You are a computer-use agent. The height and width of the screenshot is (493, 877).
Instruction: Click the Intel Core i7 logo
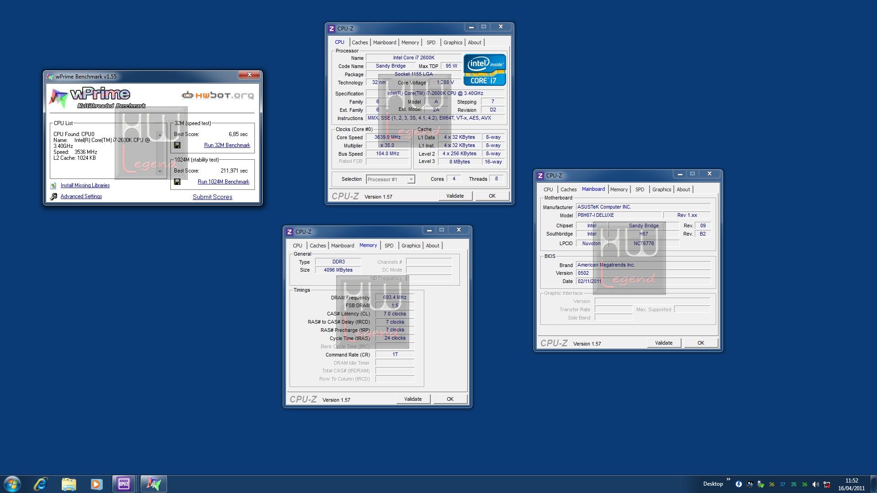pos(485,69)
